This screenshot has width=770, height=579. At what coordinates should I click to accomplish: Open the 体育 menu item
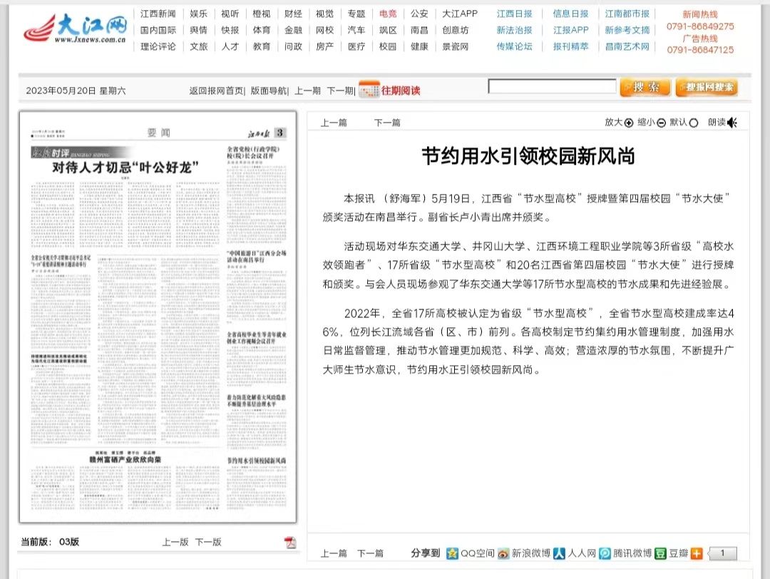coord(262,30)
